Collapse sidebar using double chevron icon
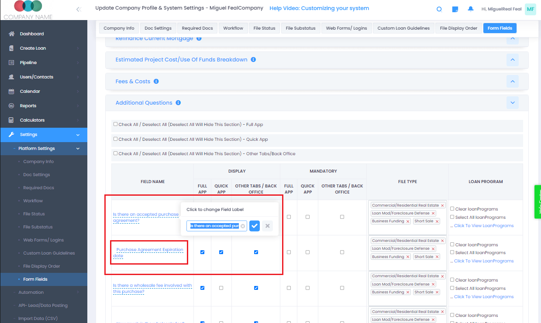The image size is (541, 323). [x=79, y=9]
